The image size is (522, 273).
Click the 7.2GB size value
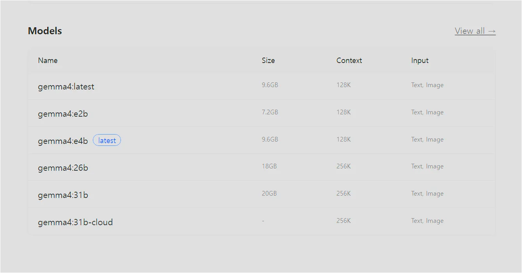coord(270,112)
